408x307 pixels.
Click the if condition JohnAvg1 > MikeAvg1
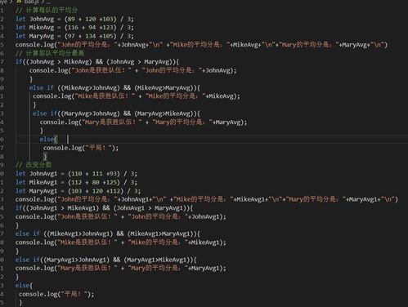pos(64,208)
